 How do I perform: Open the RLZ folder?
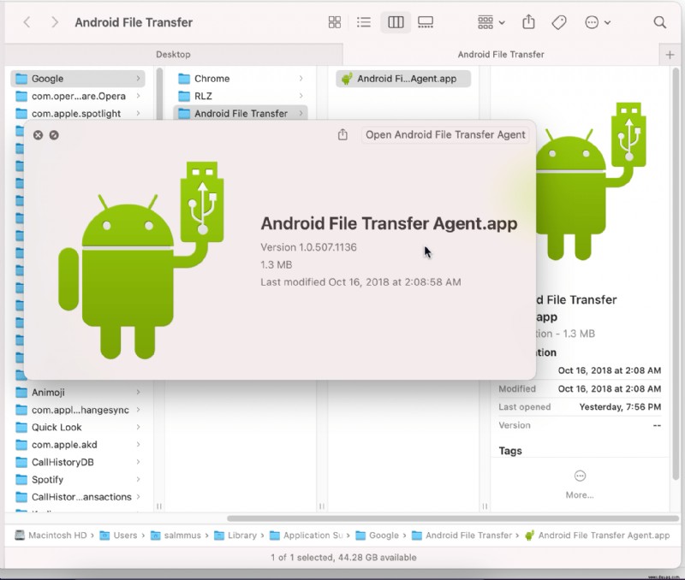241,96
